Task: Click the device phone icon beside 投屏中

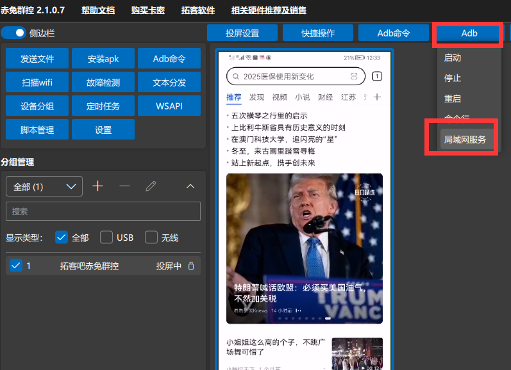Action: point(191,266)
